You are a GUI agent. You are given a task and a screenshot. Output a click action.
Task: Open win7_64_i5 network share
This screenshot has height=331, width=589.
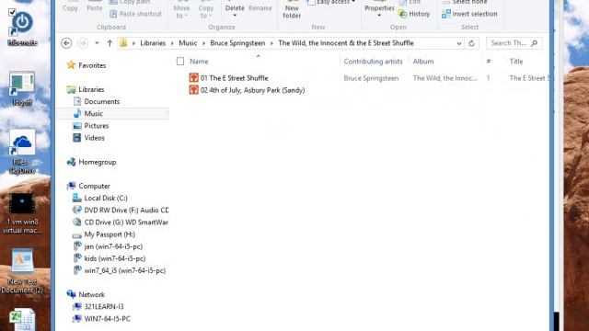tap(125, 270)
